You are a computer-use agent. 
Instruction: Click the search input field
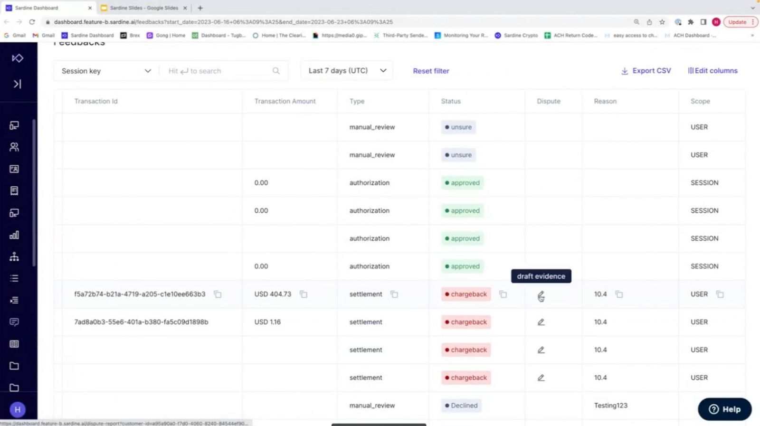coord(223,71)
